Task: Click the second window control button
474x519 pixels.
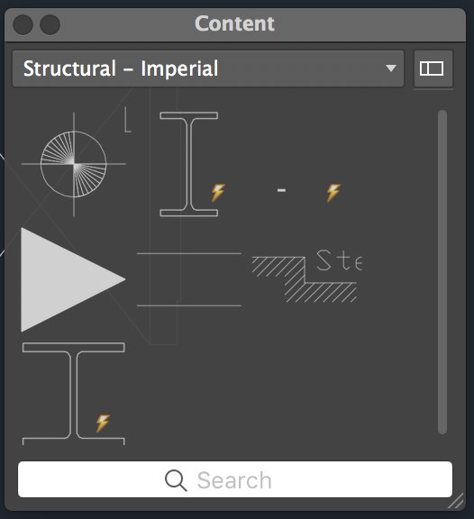Action: click(50, 24)
